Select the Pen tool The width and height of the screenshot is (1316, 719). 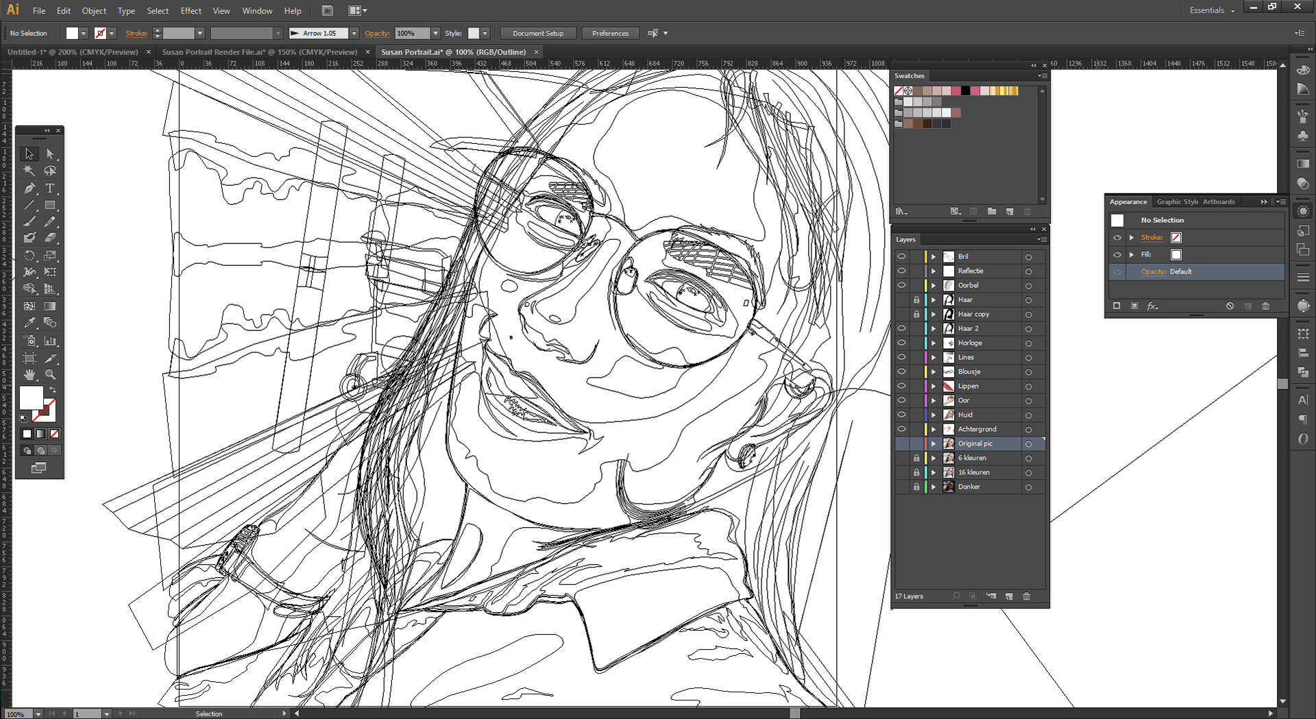[29, 188]
